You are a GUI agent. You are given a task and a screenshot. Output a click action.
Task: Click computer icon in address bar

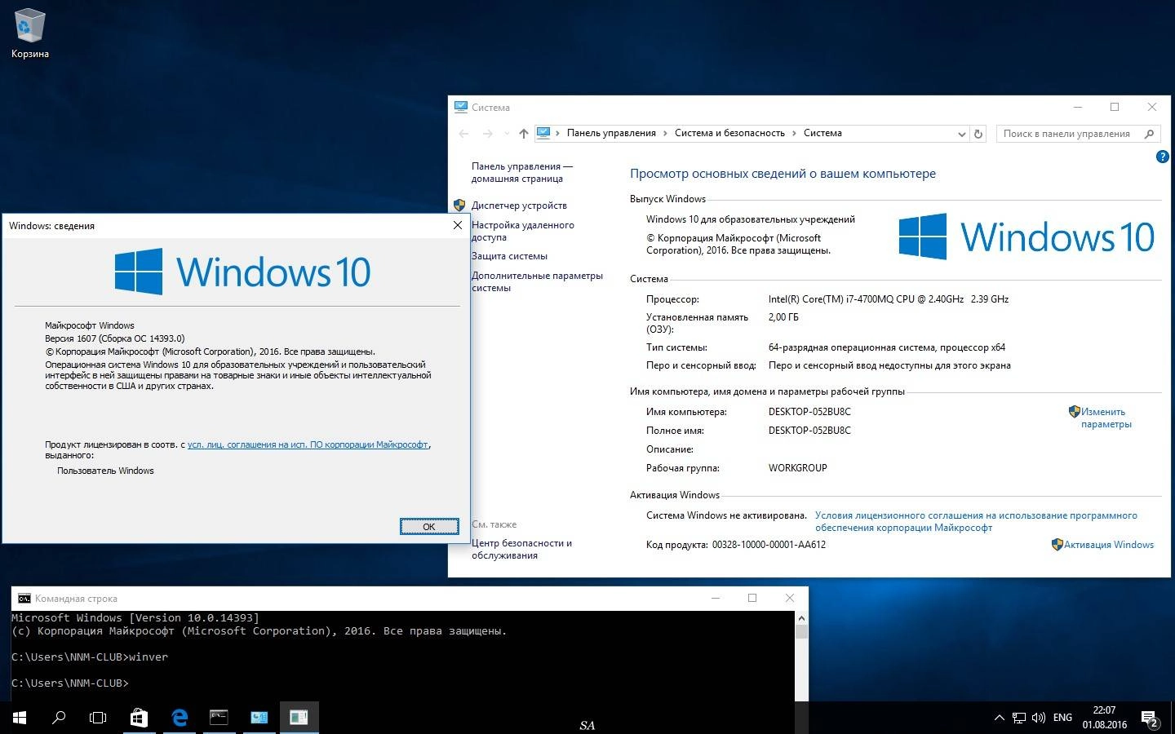point(543,133)
